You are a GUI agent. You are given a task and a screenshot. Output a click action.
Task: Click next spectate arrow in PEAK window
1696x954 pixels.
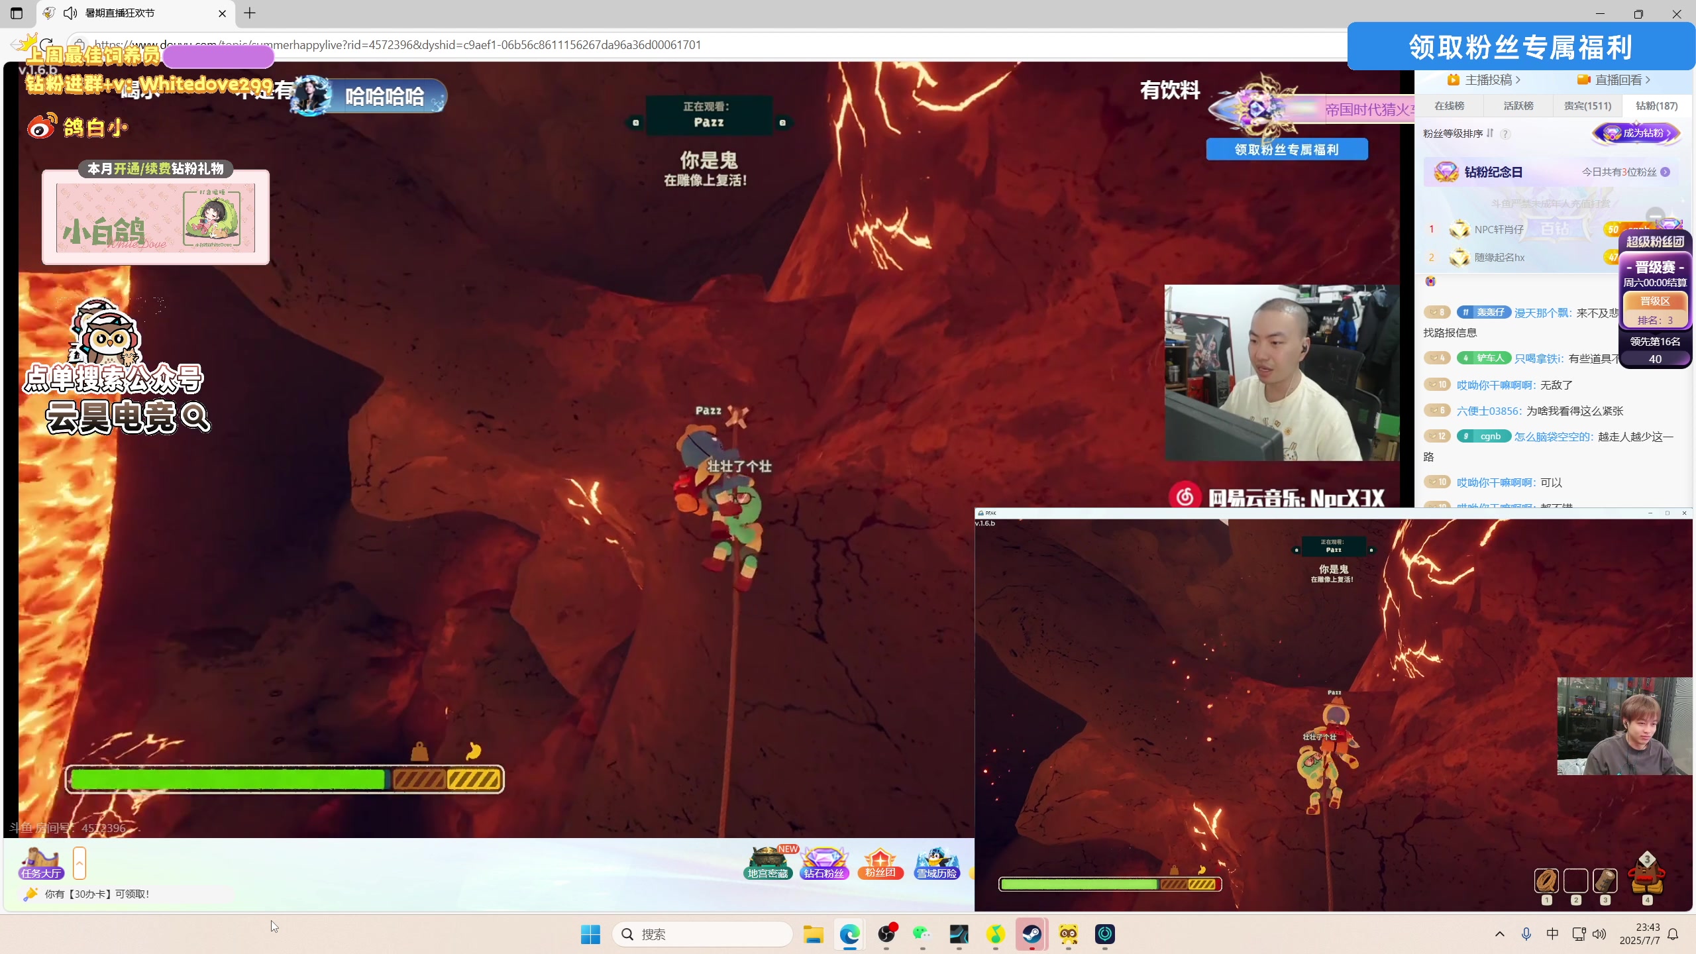[x=1371, y=550]
